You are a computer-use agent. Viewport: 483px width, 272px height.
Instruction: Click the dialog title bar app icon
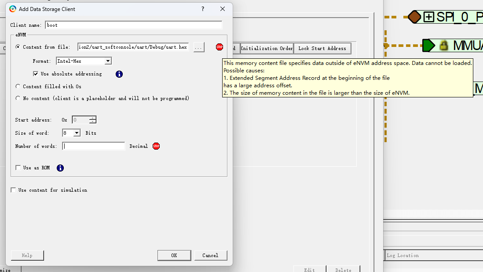tap(13, 9)
